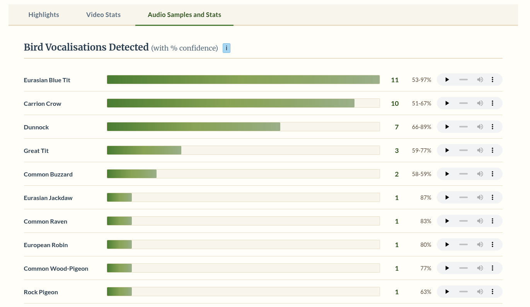Image resolution: width=530 pixels, height=307 pixels.
Task: Play the Common Buzzard audio sample
Action: [x=447, y=174]
